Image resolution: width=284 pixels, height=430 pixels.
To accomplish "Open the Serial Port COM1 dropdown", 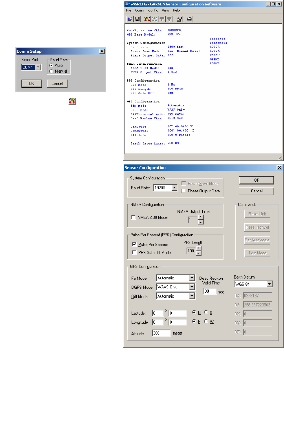I will (38, 67).
